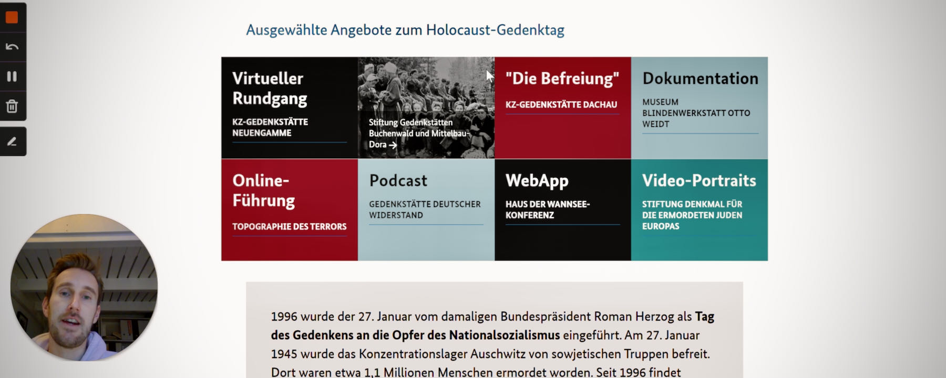Delete the recording via the trash icon
This screenshot has width=946, height=378.
pos(12,106)
